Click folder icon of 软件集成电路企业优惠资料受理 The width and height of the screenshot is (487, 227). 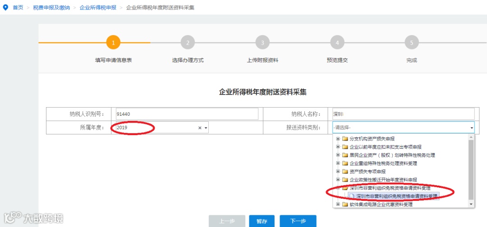[345, 204]
